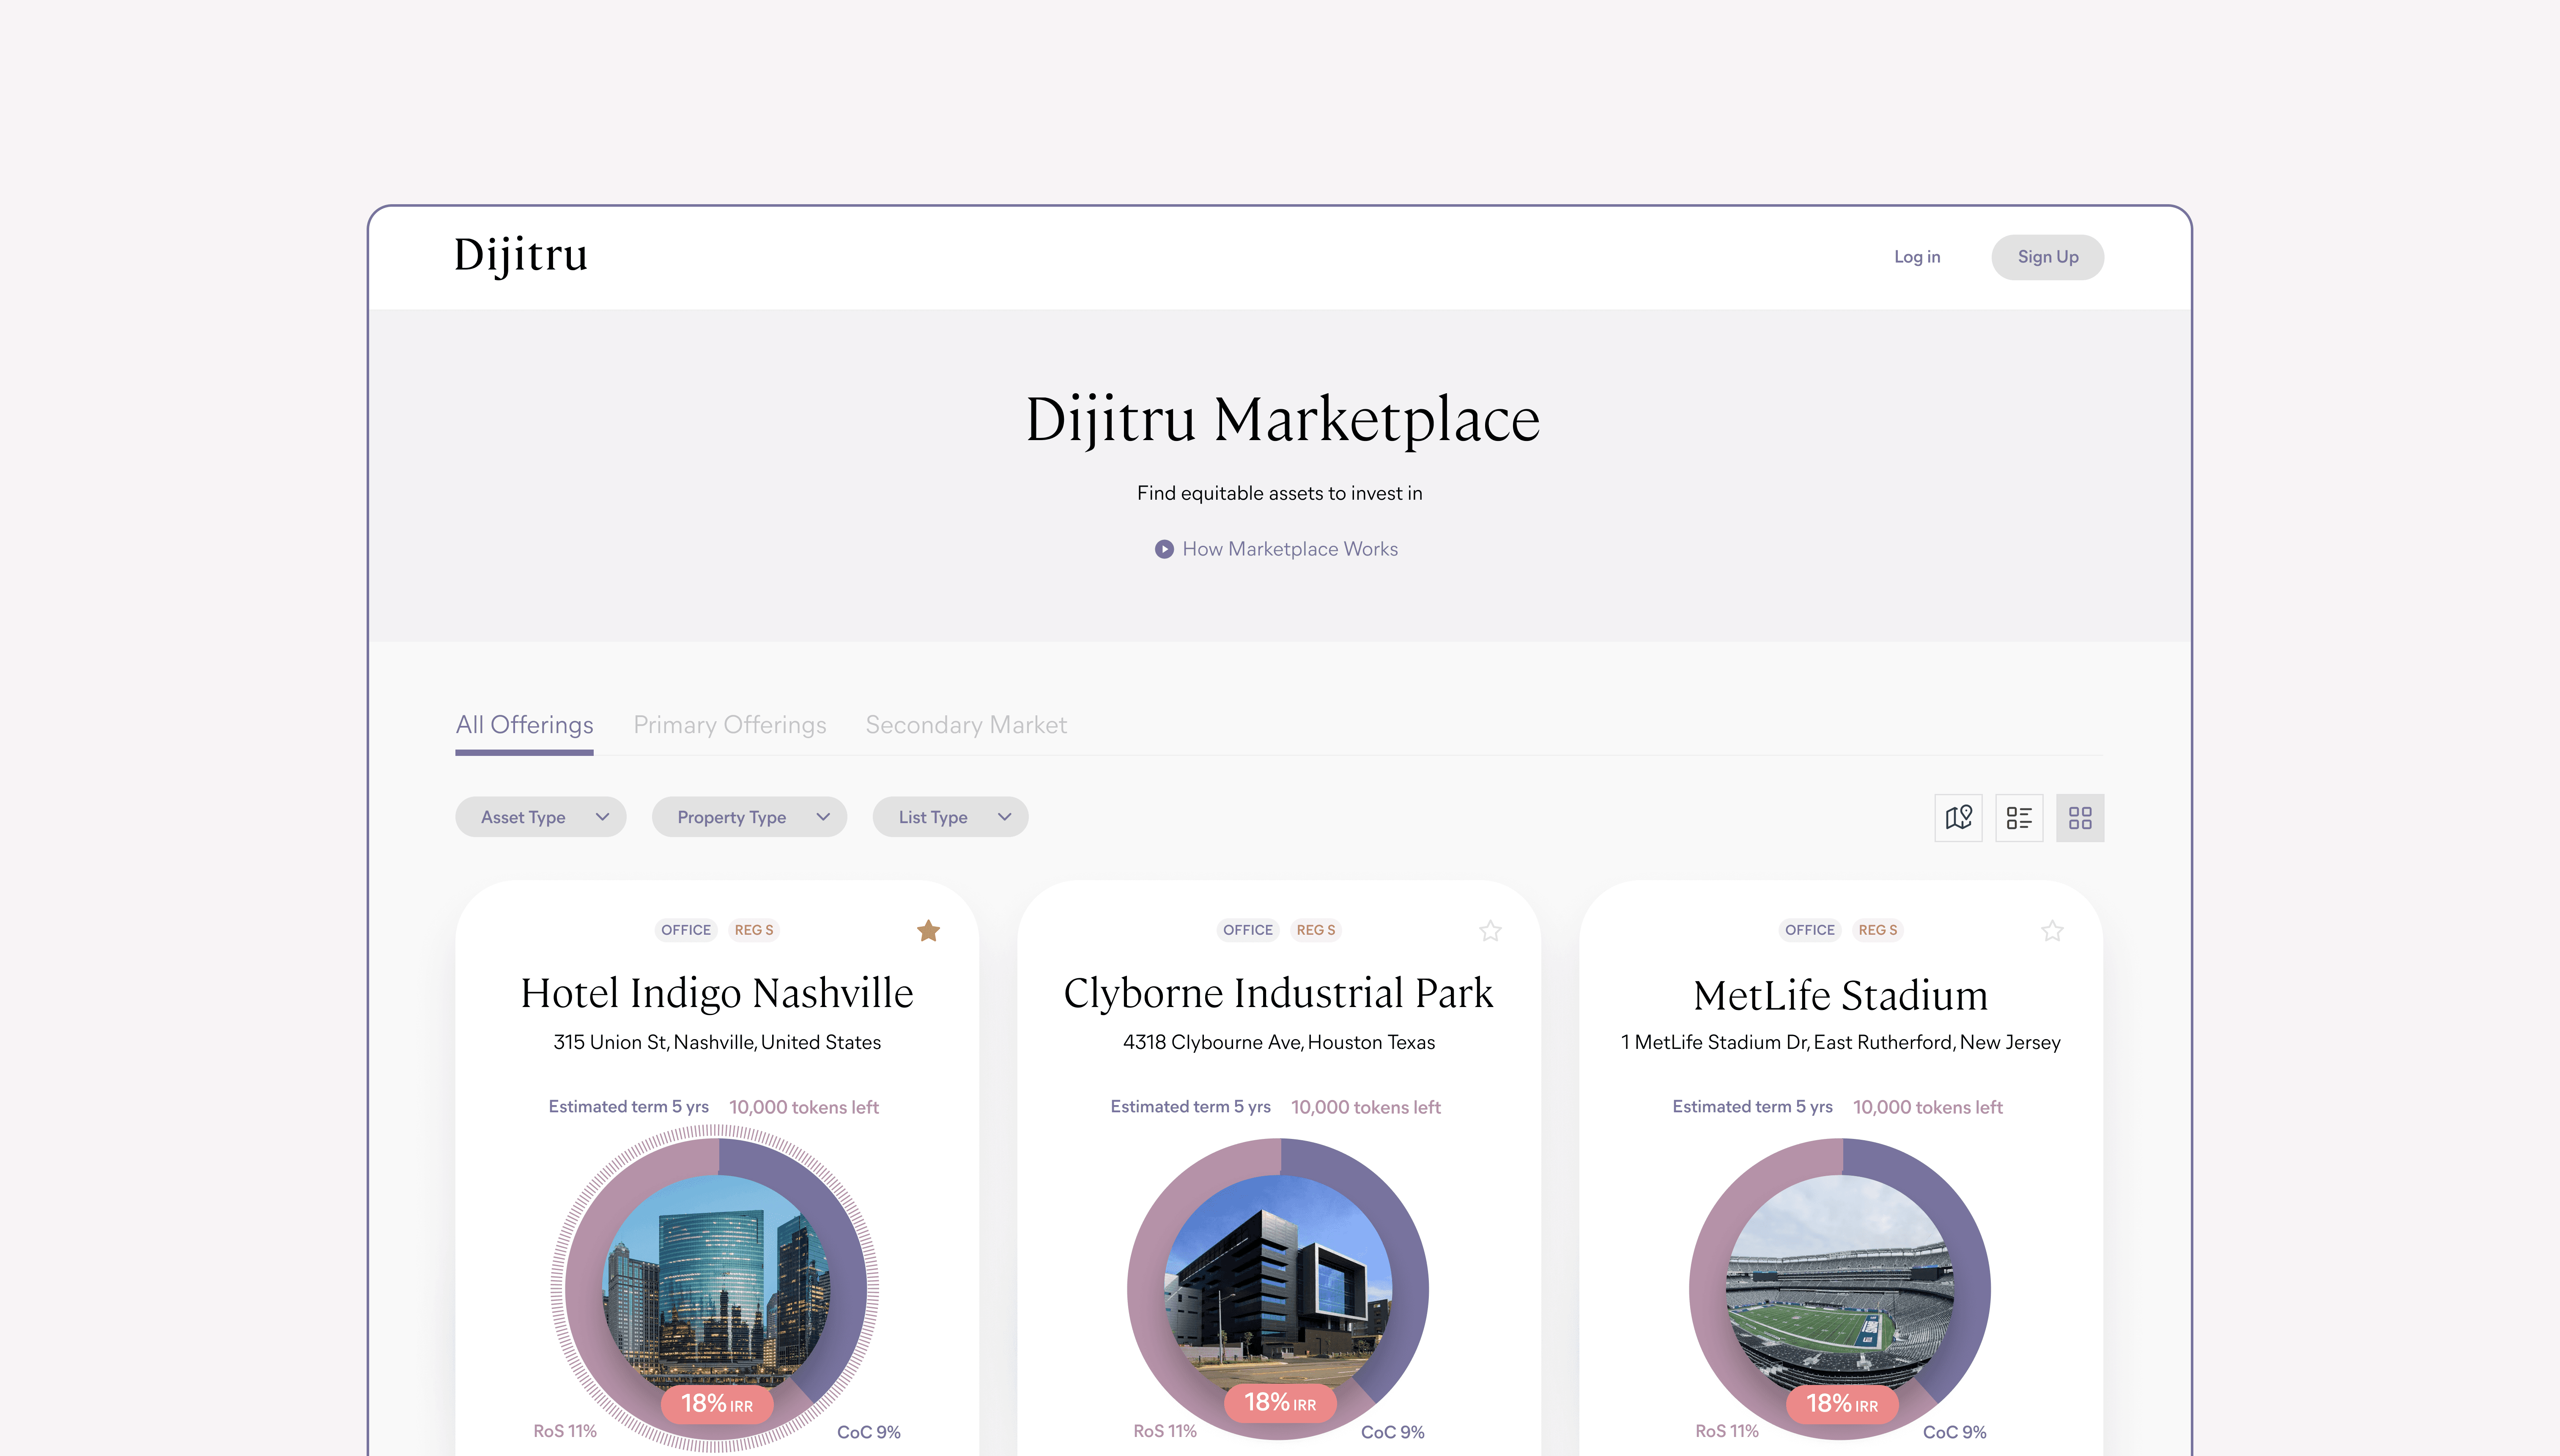Switch to list view layout
The width and height of the screenshot is (2560, 1456).
click(2019, 818)
